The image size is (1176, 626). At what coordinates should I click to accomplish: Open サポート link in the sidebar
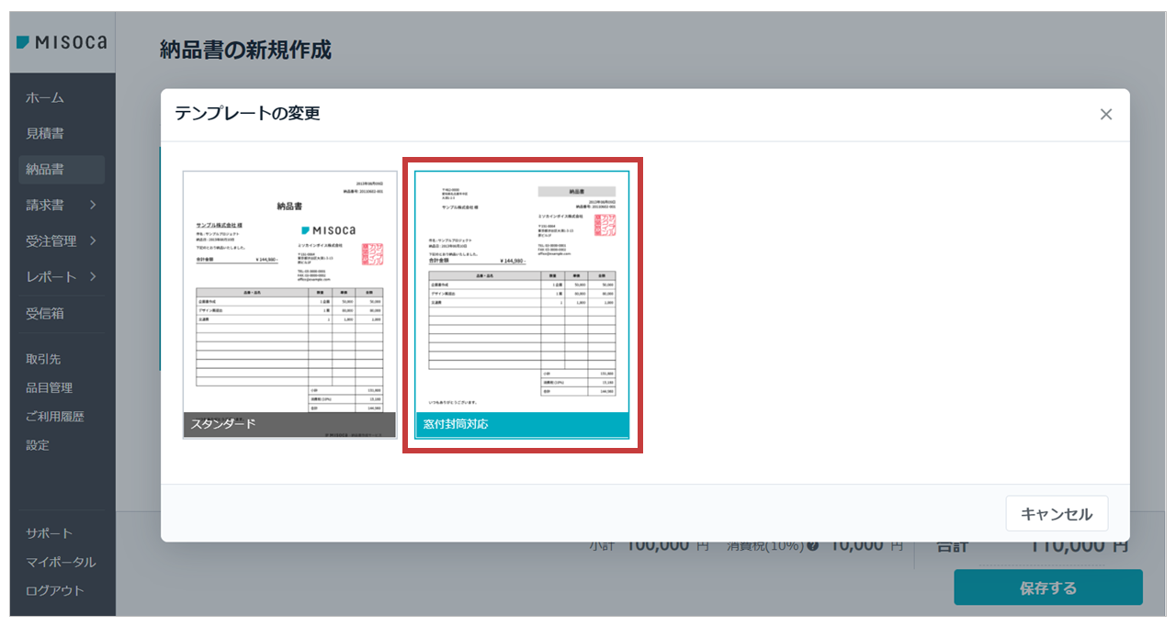click(x=50, y=533)
